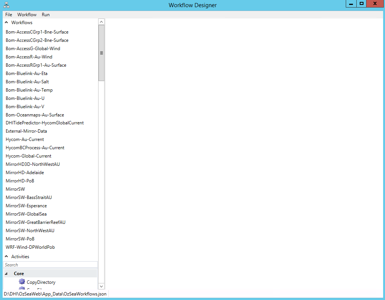Image resolution: width=385 pixels, height=300 pixels.
Task: Click the CopyDirectory gear icon
Action: coord(22,282)
